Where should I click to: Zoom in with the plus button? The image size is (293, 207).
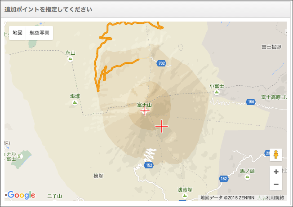[276, 172]
